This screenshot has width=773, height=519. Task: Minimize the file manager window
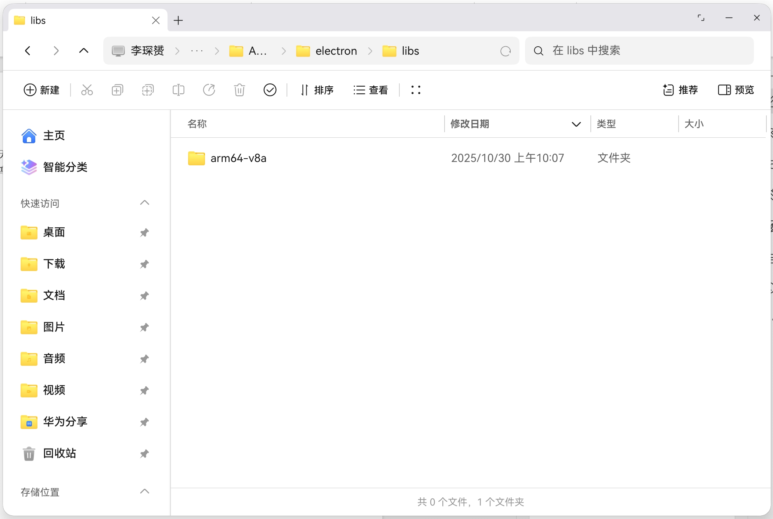coord(729,18)
